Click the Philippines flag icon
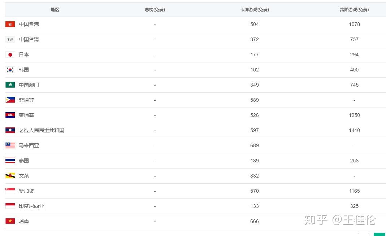Image resolution: width=386 pixels, height=236 pixels. (10, 100)
